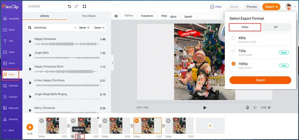
Task: Clear the christmas search text
Action: tap(75, 28)
